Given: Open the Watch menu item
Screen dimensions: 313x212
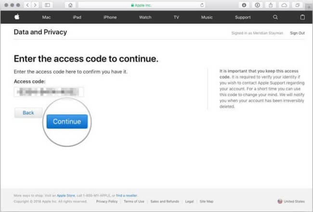Looking at the screenshot, I should coord(145,17).
